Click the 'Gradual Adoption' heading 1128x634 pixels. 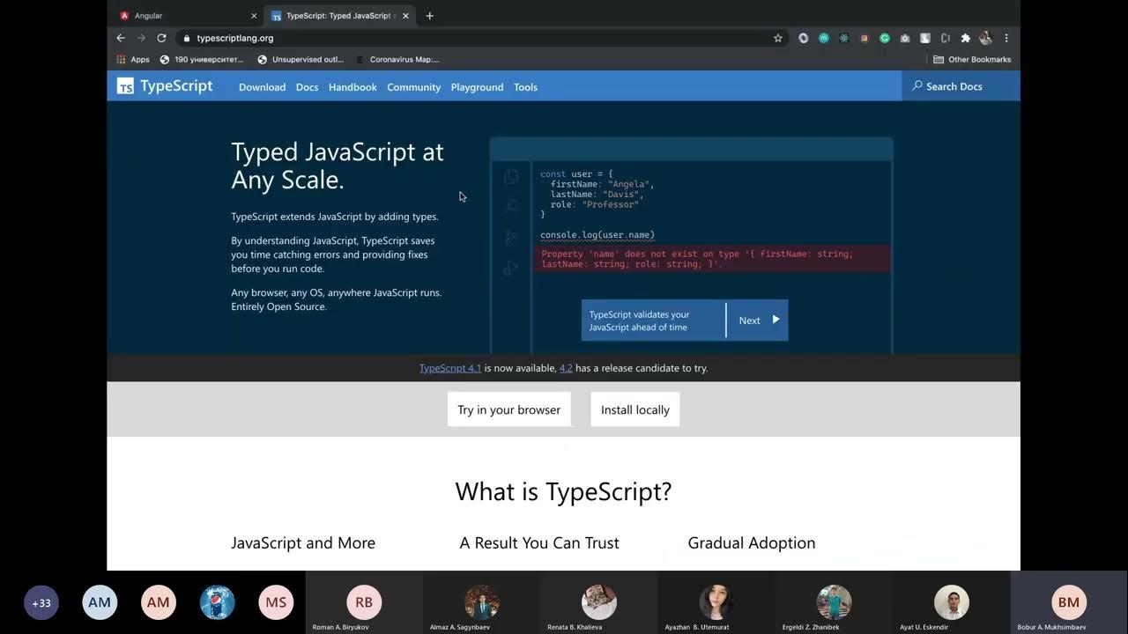pyautogui.click(x=752, y=543)
